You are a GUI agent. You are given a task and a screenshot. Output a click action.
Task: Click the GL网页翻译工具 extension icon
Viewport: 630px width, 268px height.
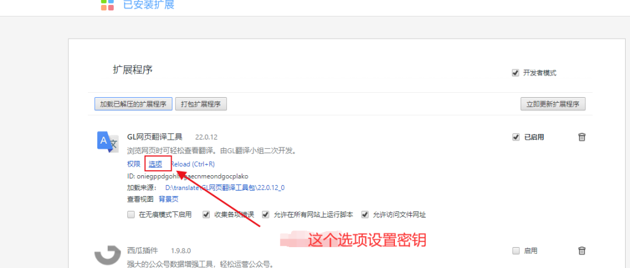108,143
